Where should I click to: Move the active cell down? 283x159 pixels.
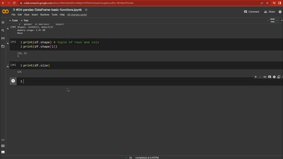coord(260,77)
